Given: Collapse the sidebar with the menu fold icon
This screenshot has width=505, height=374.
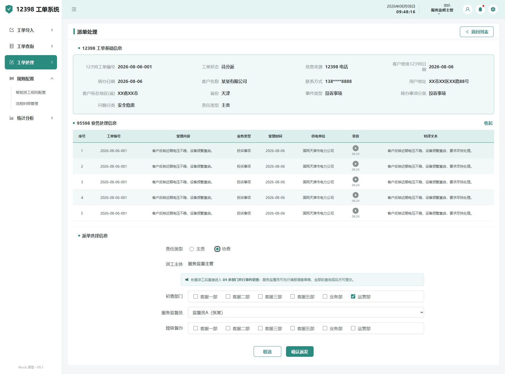Looking at the screenshot, I should (x=74, y=9).
